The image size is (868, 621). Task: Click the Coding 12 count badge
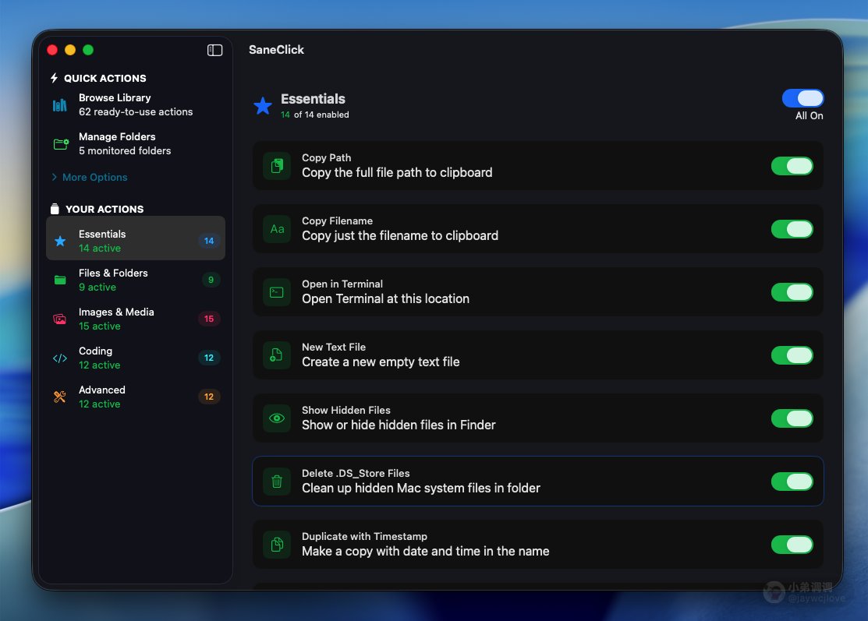pyautogui.click(x=209, y=358)
